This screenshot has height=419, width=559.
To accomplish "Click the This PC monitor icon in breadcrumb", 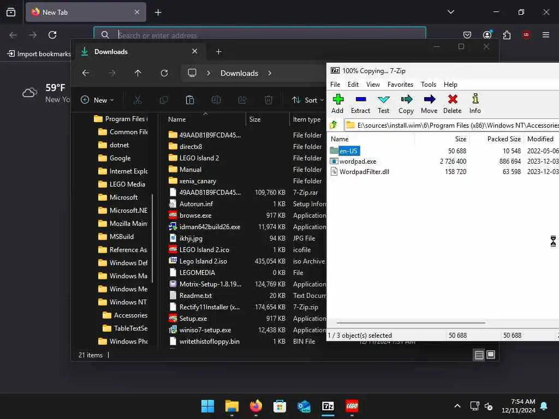I will (192, 73).
